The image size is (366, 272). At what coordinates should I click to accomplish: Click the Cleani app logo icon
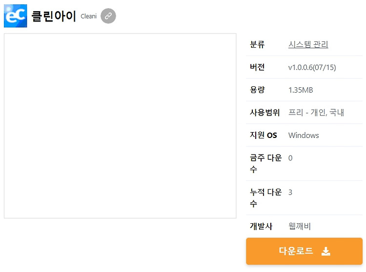pyautogui.click(x=16, y=16)
